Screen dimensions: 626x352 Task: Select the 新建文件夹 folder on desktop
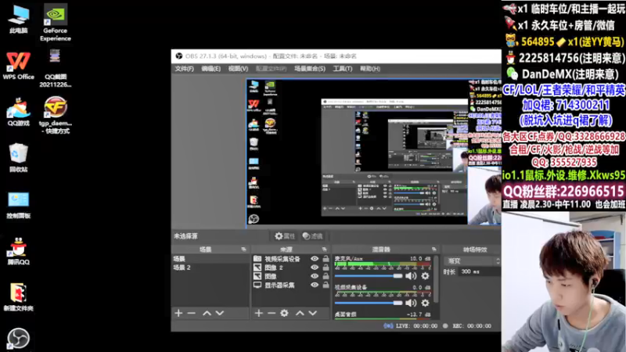(18, 297)
